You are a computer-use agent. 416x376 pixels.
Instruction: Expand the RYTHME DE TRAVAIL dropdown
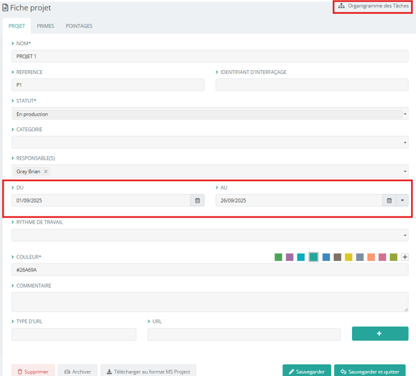(210, 236)
